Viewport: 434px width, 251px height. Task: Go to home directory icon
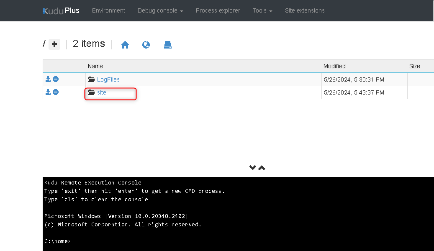[x=125, y=45]
